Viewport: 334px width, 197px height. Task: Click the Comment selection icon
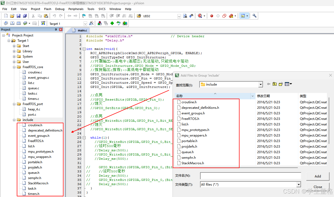(x=124, y=16)
